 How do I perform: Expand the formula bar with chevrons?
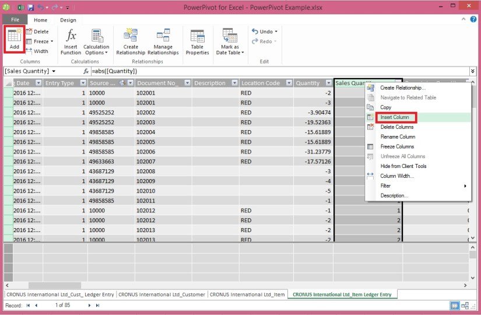pyautogui.click(x=473, y=71)
